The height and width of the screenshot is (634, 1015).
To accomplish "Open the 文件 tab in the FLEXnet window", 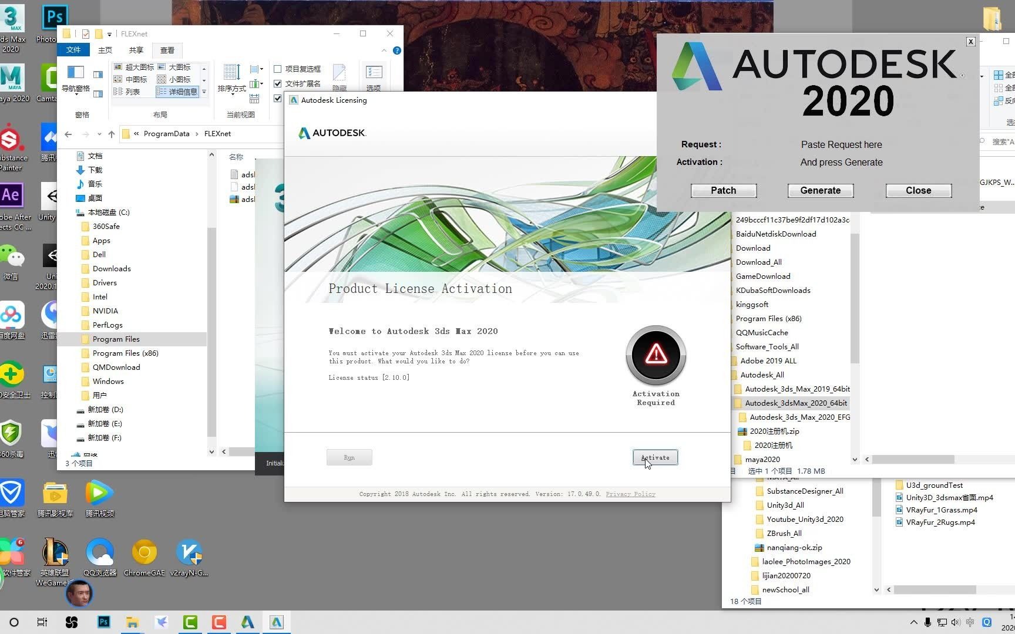I will coord(73,50).
